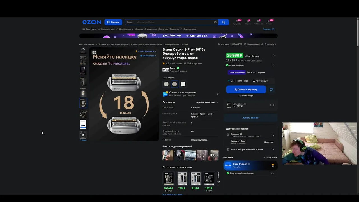Expand the Есть дешевле offers row
Screen dimensions: 359x202
250,105
